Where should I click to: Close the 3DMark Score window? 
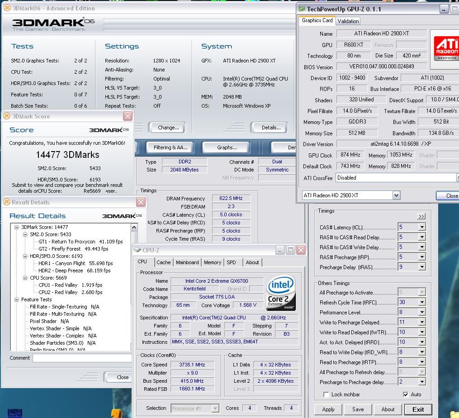[128, 116]
